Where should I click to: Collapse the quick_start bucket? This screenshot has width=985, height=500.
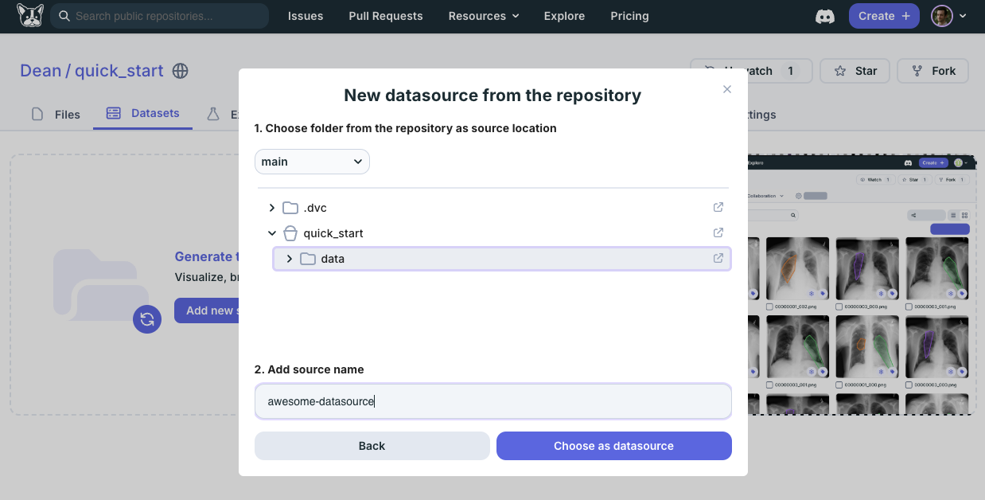(x=272, y=233)
